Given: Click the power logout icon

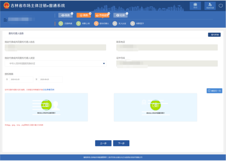Looking at the screenshot, I should click(221, 6).
